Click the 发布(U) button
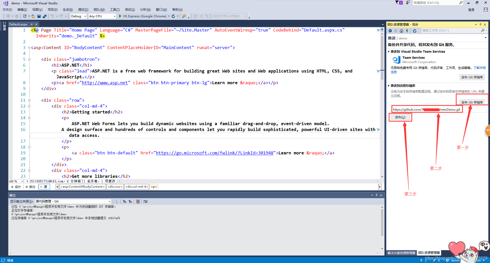Image resolution: width=490 pixels, height=263 pixels. pyautogui.click(x=400, y=117)
